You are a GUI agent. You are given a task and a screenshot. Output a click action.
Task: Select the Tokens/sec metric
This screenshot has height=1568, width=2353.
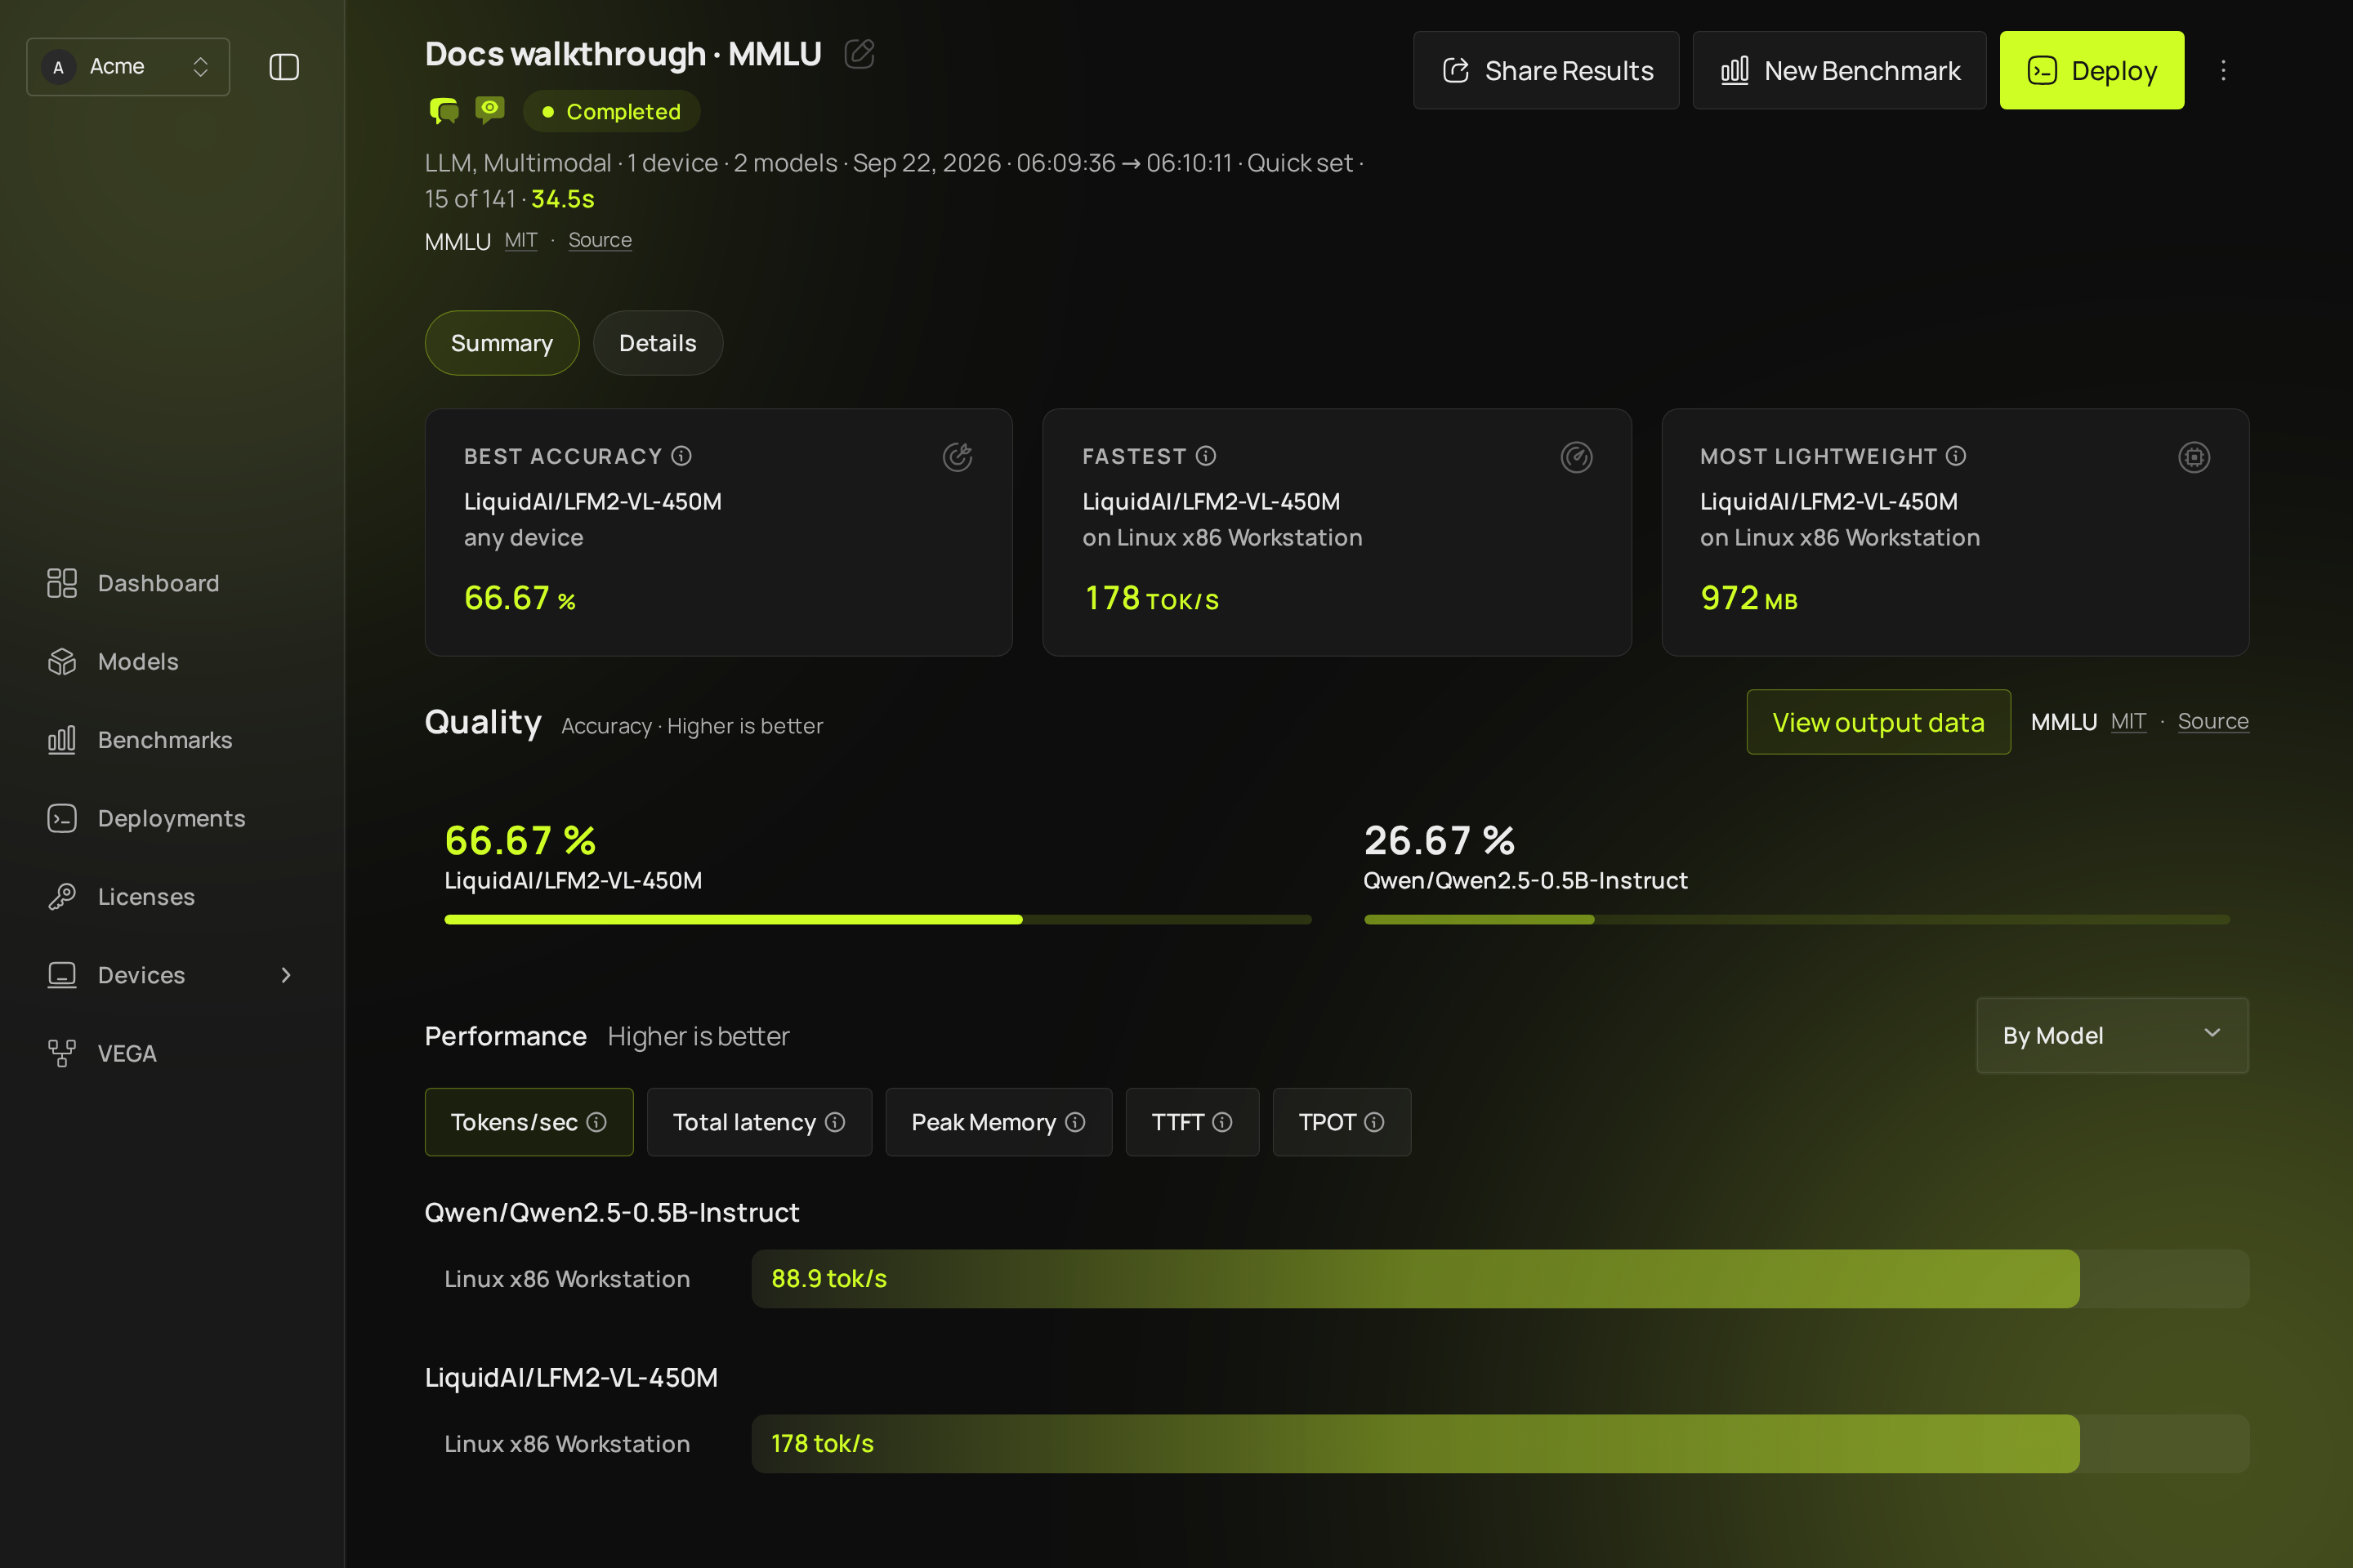[x=529, y=1122]
